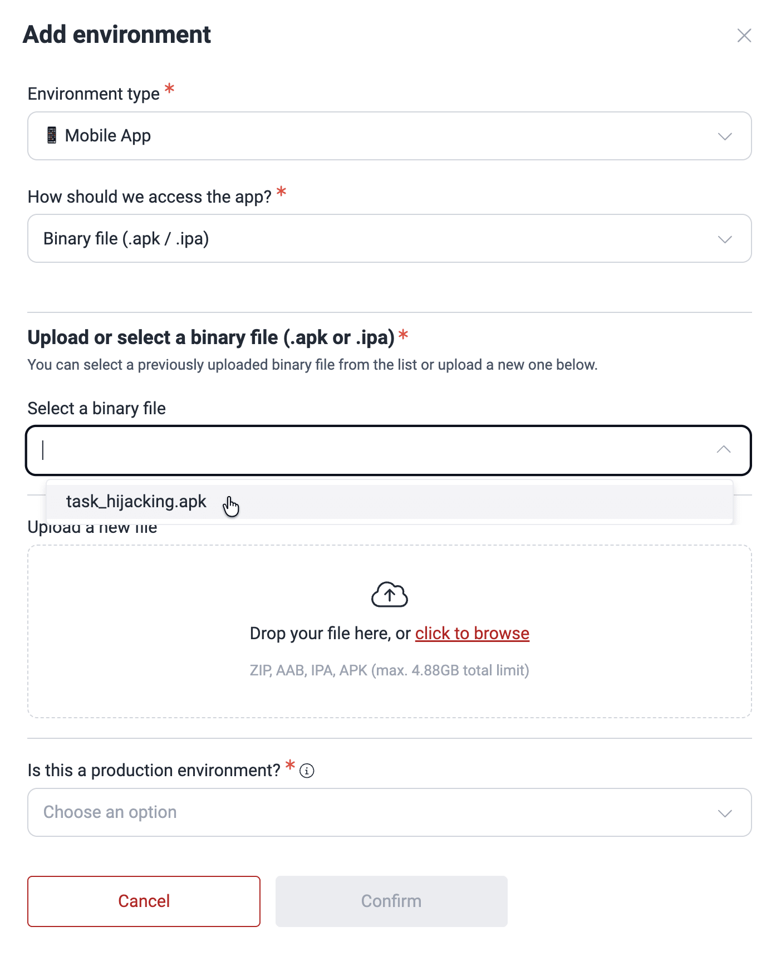Click the chevron on the Binary file access dropdown
Viewport: 776px width, 956px height.
(724, 238)
